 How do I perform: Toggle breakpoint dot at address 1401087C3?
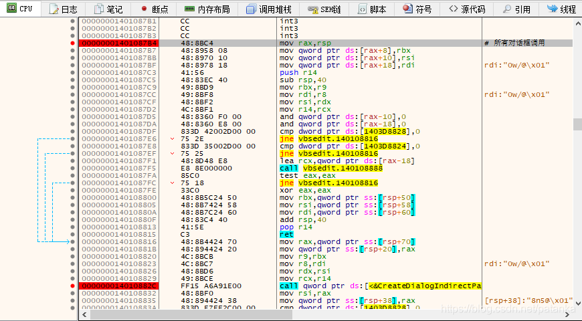72,72
